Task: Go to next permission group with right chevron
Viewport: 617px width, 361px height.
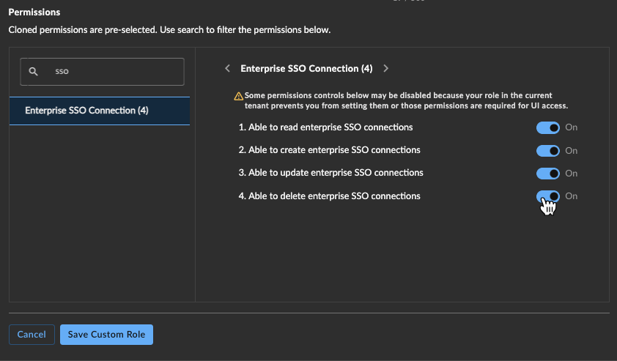Action: click(x=385, y=68)
